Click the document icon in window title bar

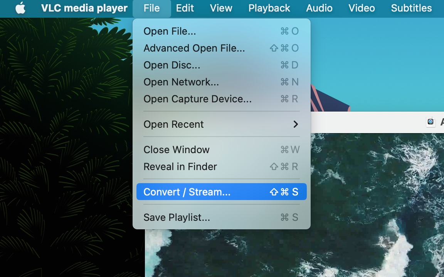tap(431, 122)
